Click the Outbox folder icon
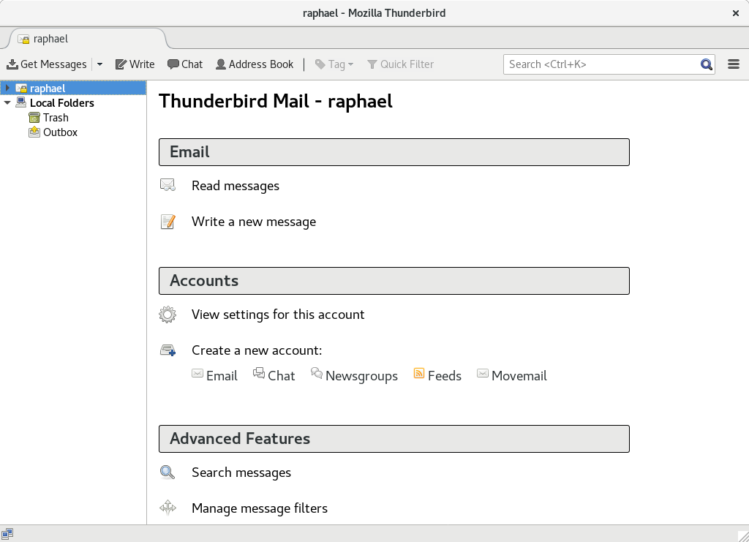 (34, 132)
